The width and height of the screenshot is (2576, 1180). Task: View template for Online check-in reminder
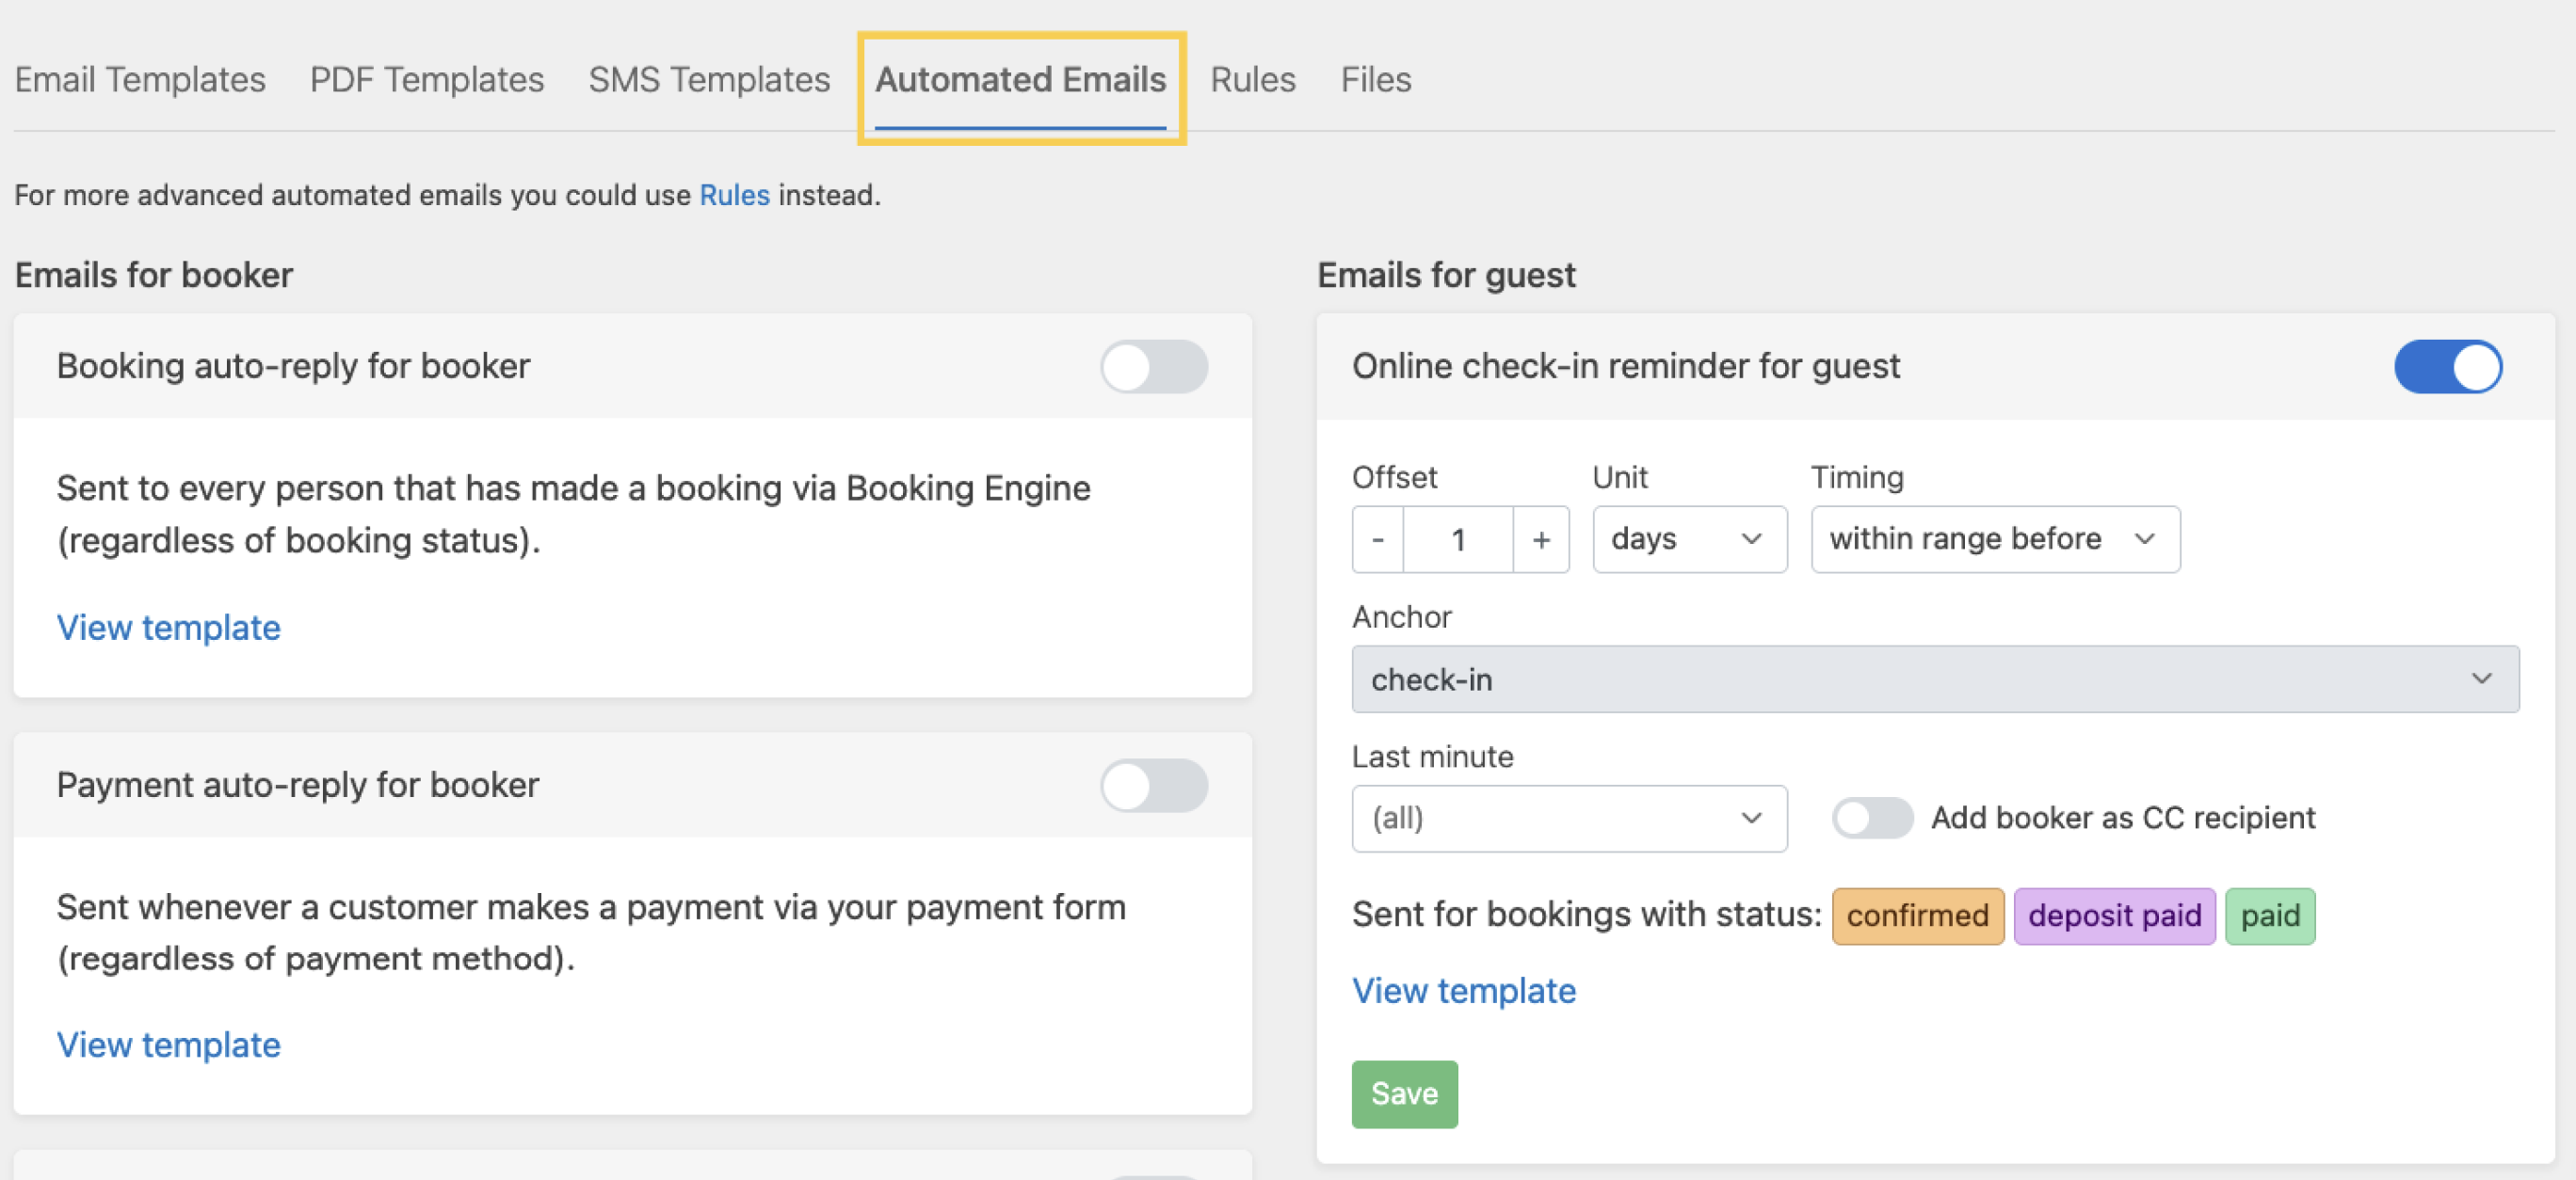click(1464, 990)
